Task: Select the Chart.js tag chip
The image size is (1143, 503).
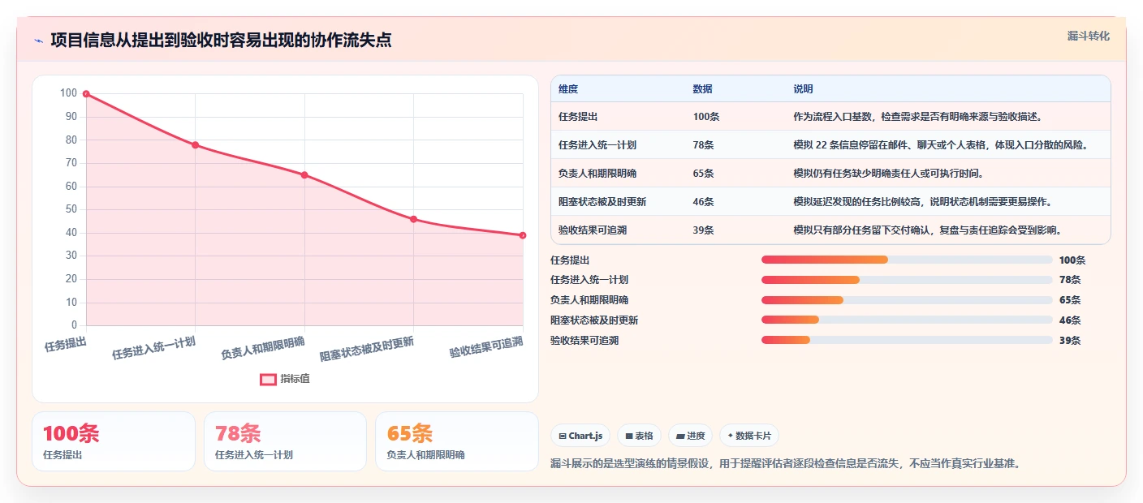Action: (580, 436)
